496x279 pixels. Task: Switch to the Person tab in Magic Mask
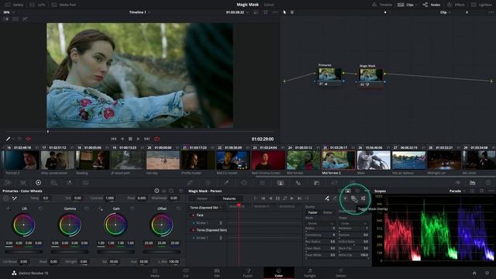click(x=202, y=198)
